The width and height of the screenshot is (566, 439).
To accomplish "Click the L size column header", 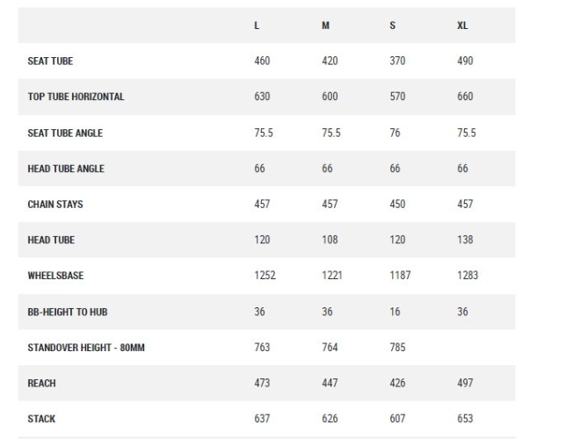I will (x=257, y=25).
